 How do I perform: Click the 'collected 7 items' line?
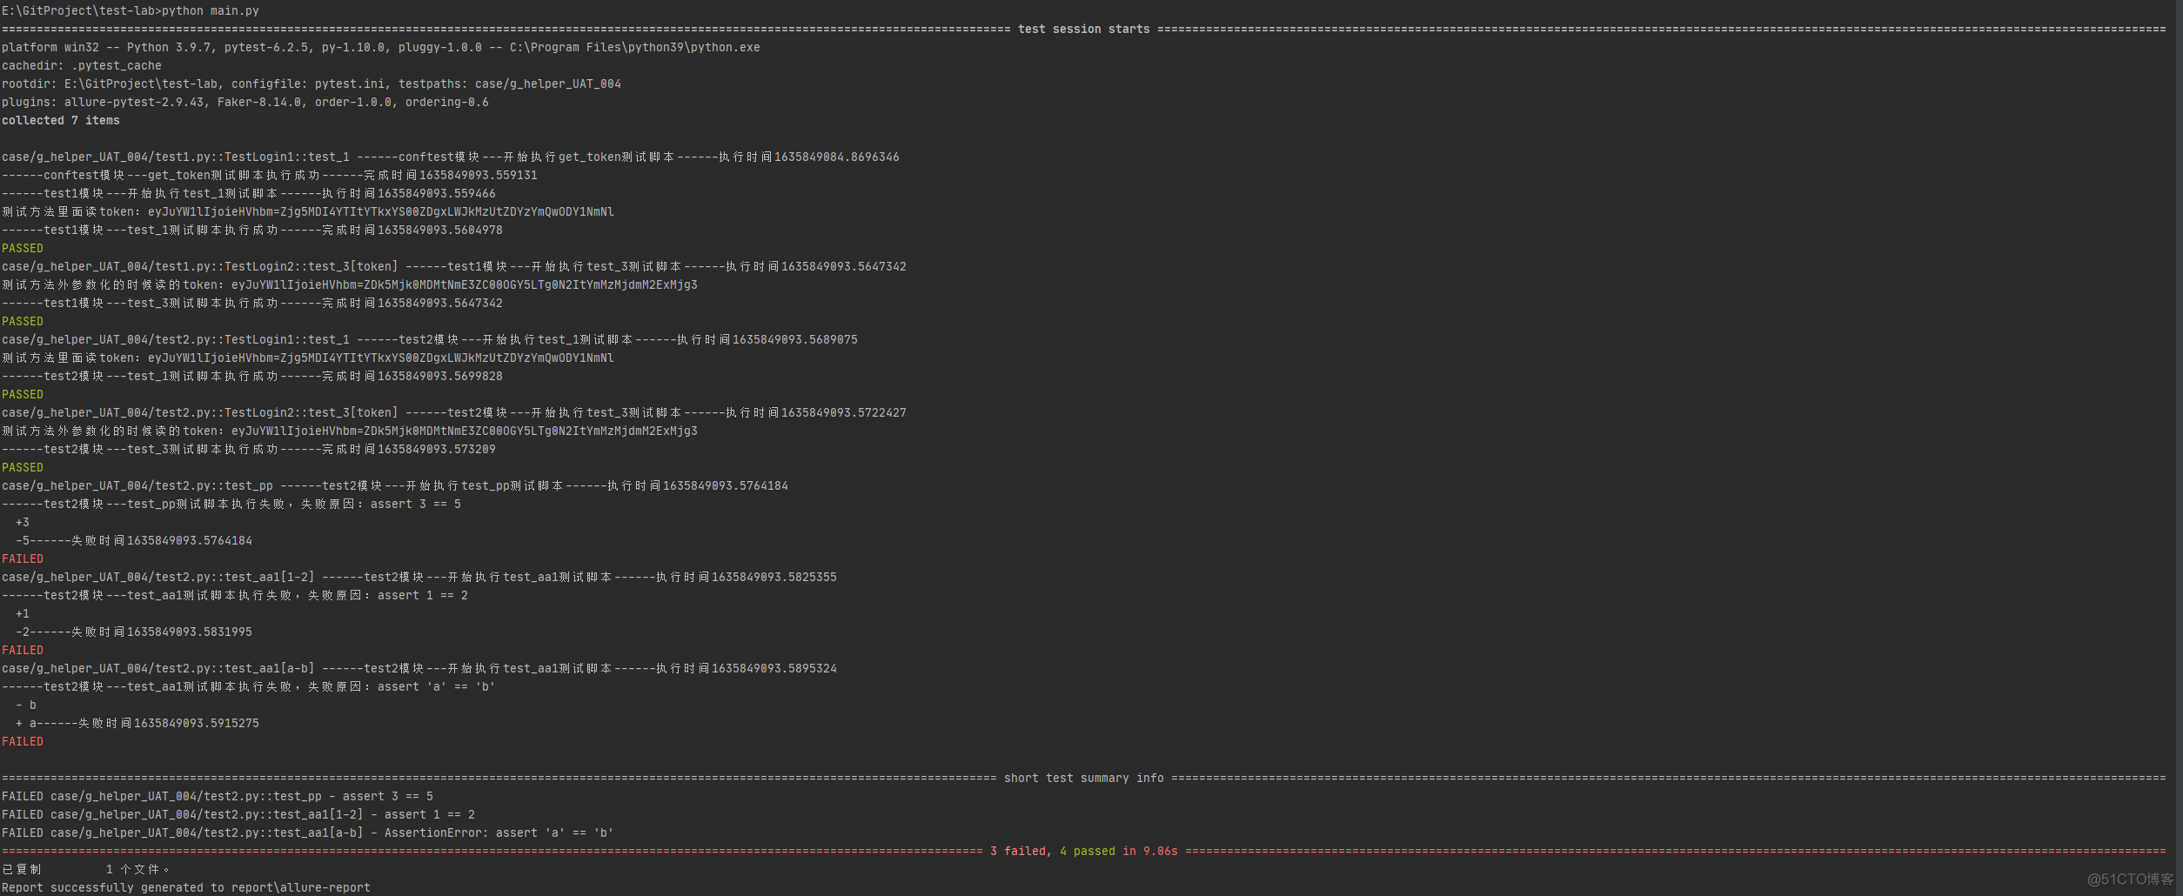click(x=61, y=120)
